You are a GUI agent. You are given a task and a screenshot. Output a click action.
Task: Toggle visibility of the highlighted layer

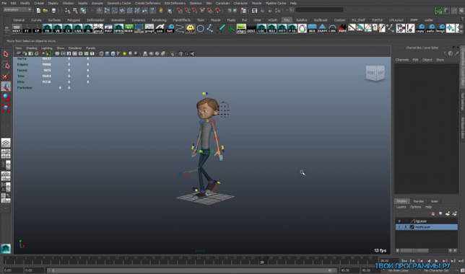(399, 227)
